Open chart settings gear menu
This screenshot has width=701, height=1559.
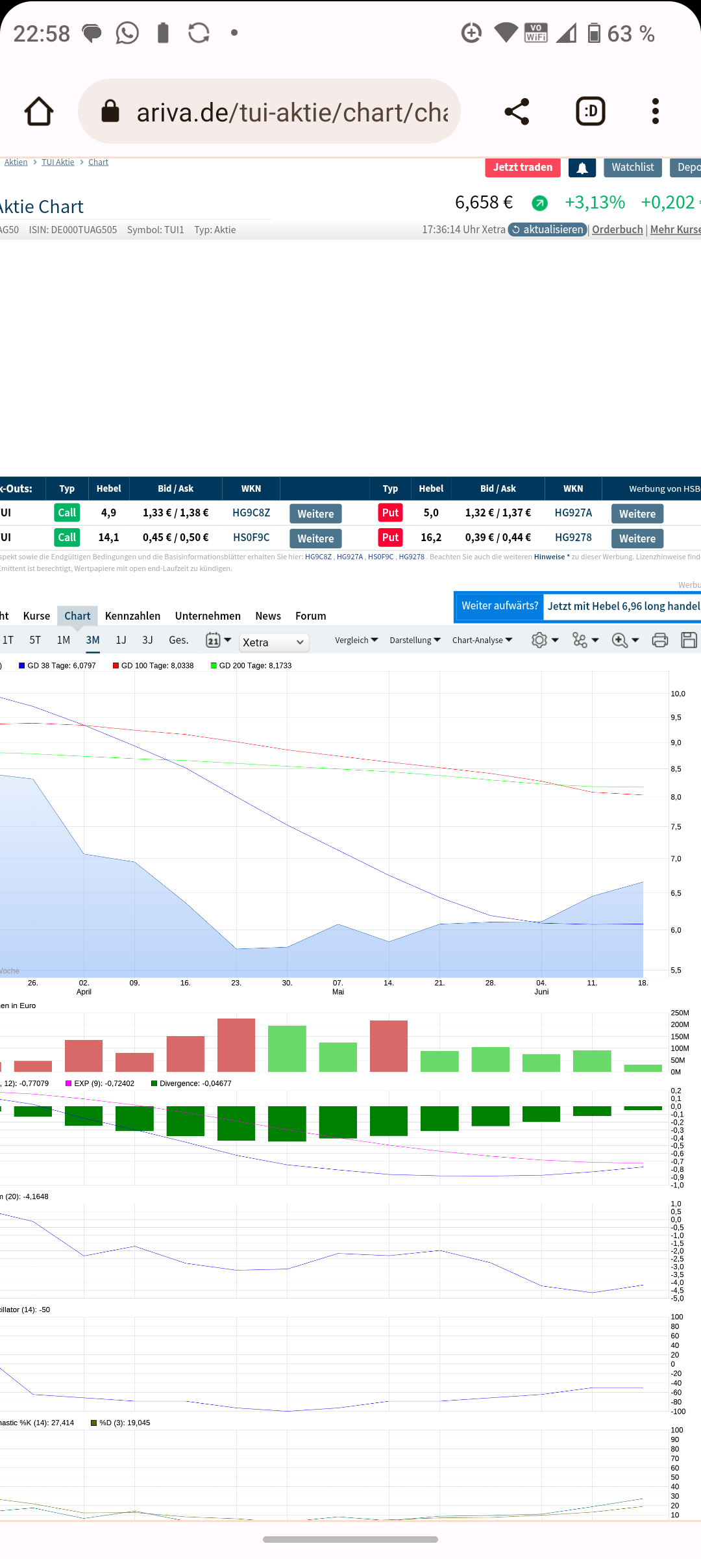click(545, 640)
